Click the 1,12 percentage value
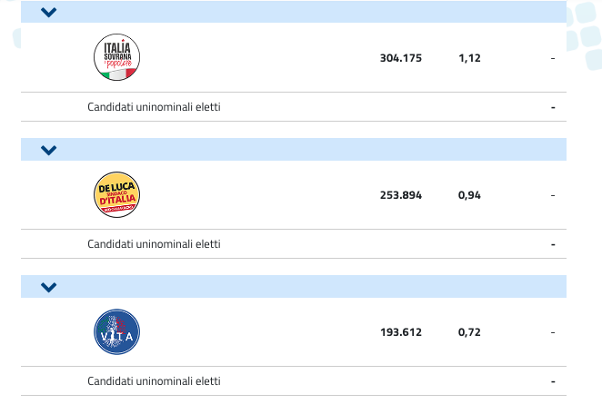Screen dimensions: 602x404 pos(469,58)
